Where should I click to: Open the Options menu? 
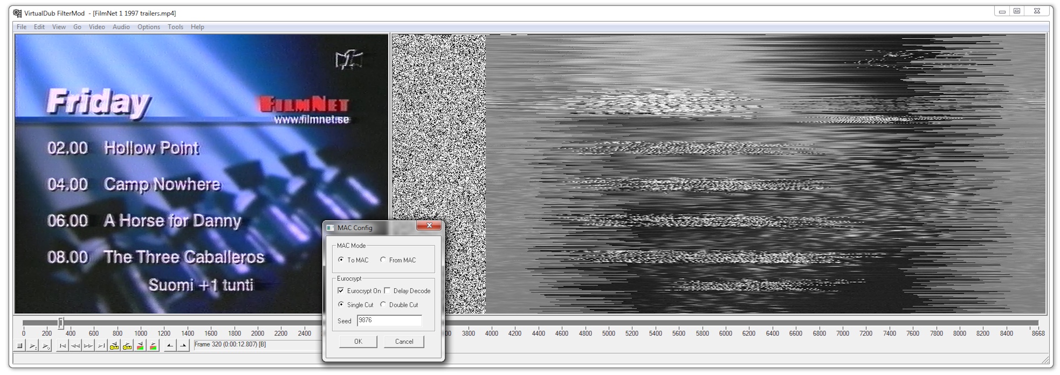[148, 27]
